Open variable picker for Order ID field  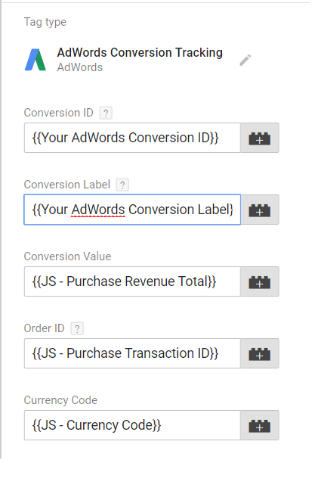pos(260,353)
